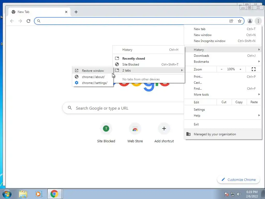265x199 pixels.
Task: Open full History with Ctrl+H entry
Action: (149, 50)
